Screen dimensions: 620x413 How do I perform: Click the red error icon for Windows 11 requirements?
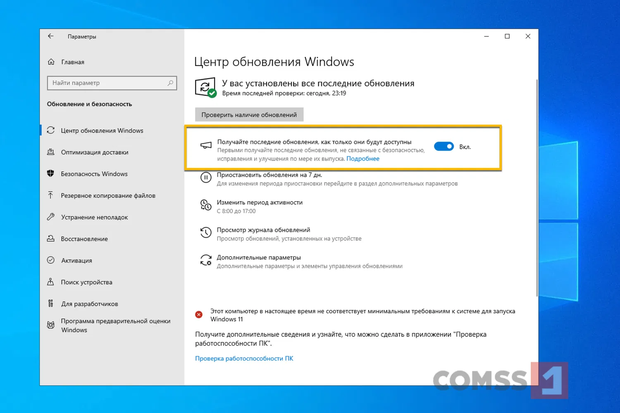click(199, 315)
